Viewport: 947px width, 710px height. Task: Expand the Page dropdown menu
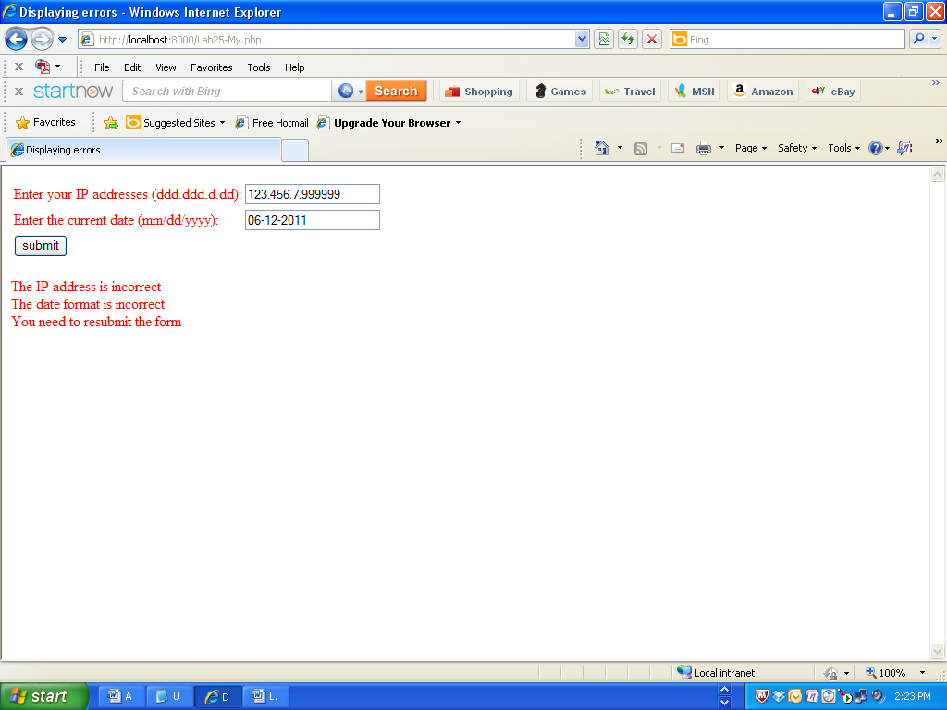[750, 148]
